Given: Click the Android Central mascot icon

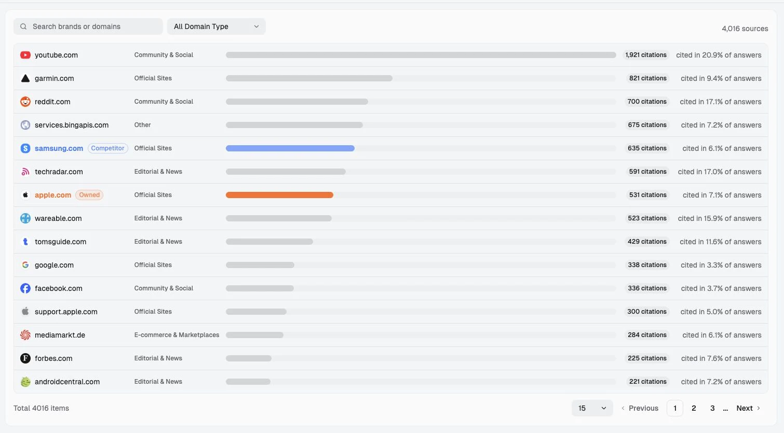Looking at the screenshot, I should pos(25,382).
